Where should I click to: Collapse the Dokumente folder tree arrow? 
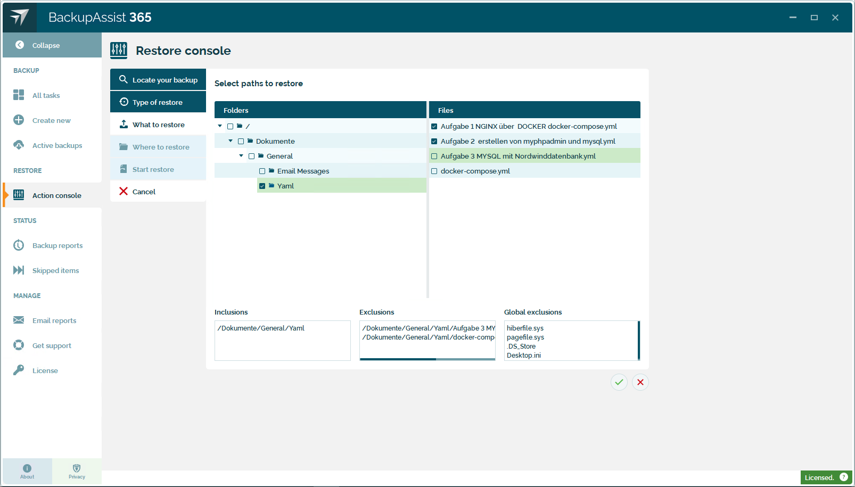coord(231,141)
